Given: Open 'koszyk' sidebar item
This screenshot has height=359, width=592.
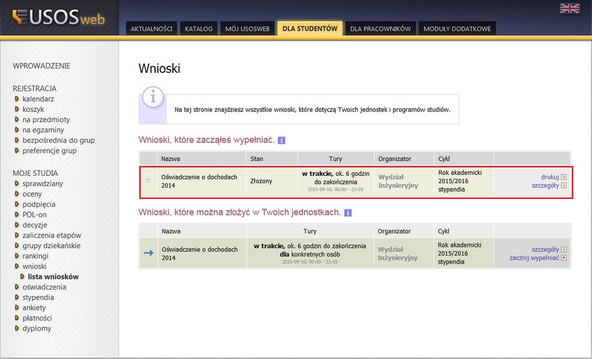Looking at the screenshot, I should (33, 109).
